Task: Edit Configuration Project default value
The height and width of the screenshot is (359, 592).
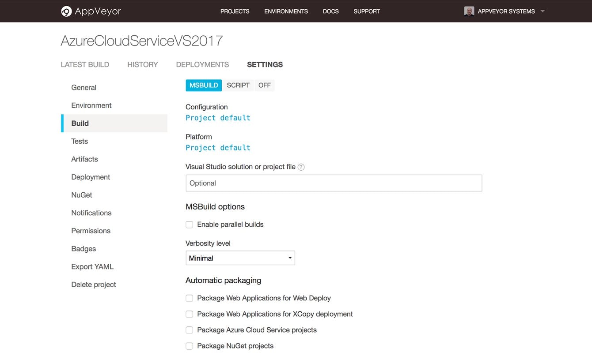Action: pos(218,118)
